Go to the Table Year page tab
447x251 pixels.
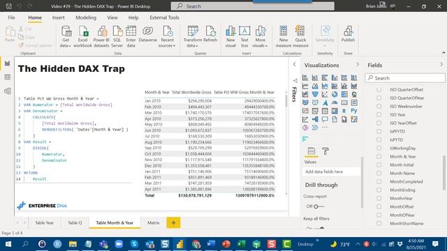point(44,223)
